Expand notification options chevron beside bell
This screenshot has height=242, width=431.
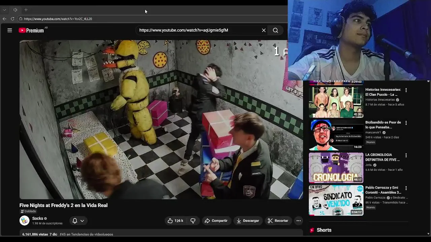point(82,221)
